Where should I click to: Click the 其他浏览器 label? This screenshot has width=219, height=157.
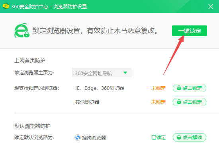[x=87, y=102]
